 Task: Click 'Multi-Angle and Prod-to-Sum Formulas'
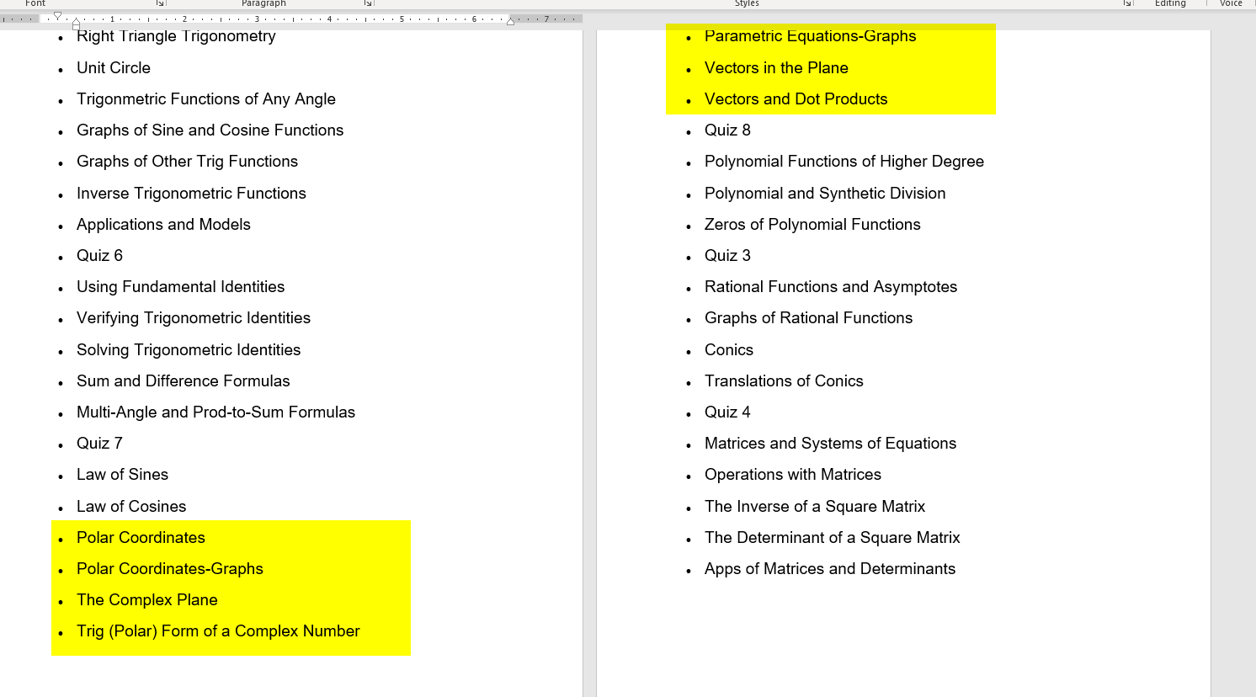(x=216, y=412)
